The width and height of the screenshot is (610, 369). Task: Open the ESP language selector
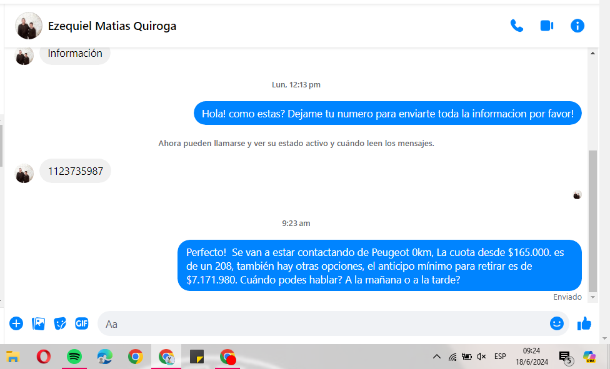coord(500,357)
